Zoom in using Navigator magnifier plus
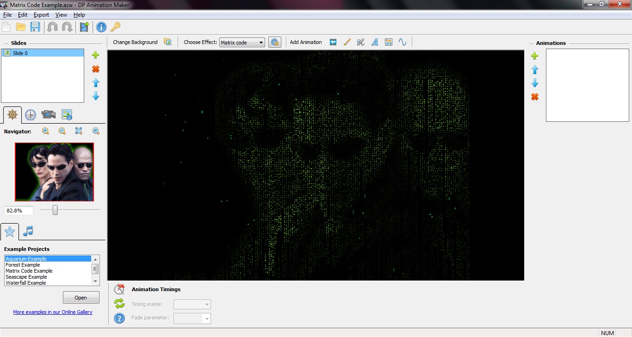The width and height of the screenshot is (632, 337). [45, 131]
